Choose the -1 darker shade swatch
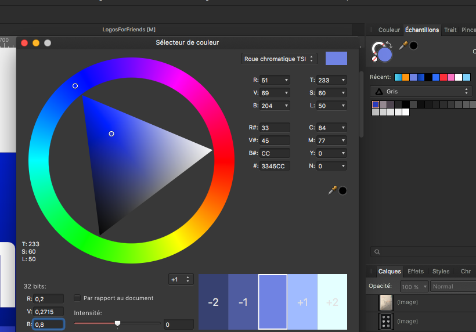 click(243, 302)
